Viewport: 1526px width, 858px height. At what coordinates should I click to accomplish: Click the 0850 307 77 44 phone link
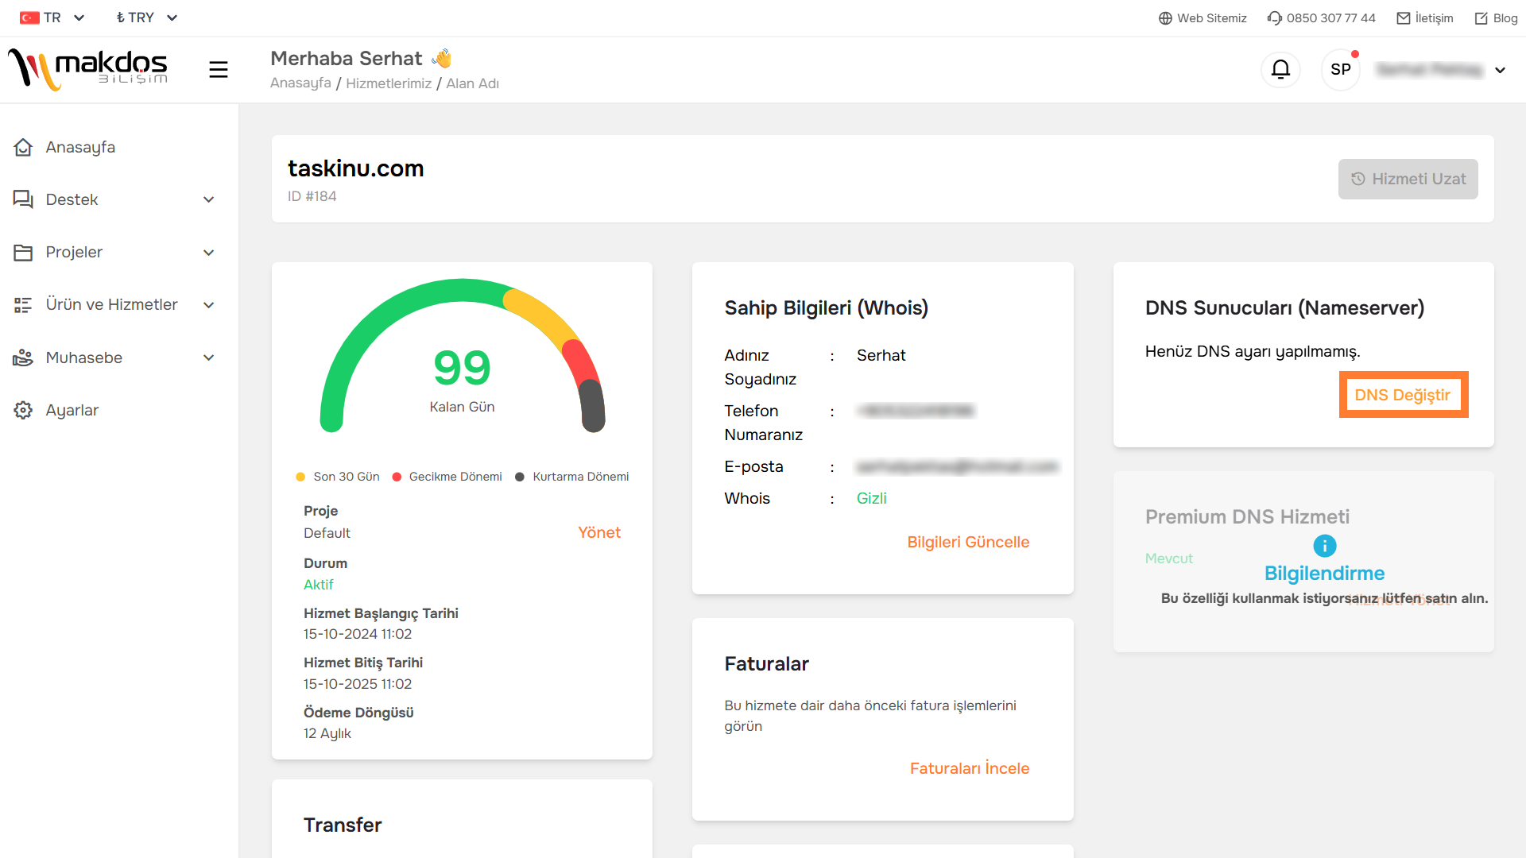pos(1321,18)
